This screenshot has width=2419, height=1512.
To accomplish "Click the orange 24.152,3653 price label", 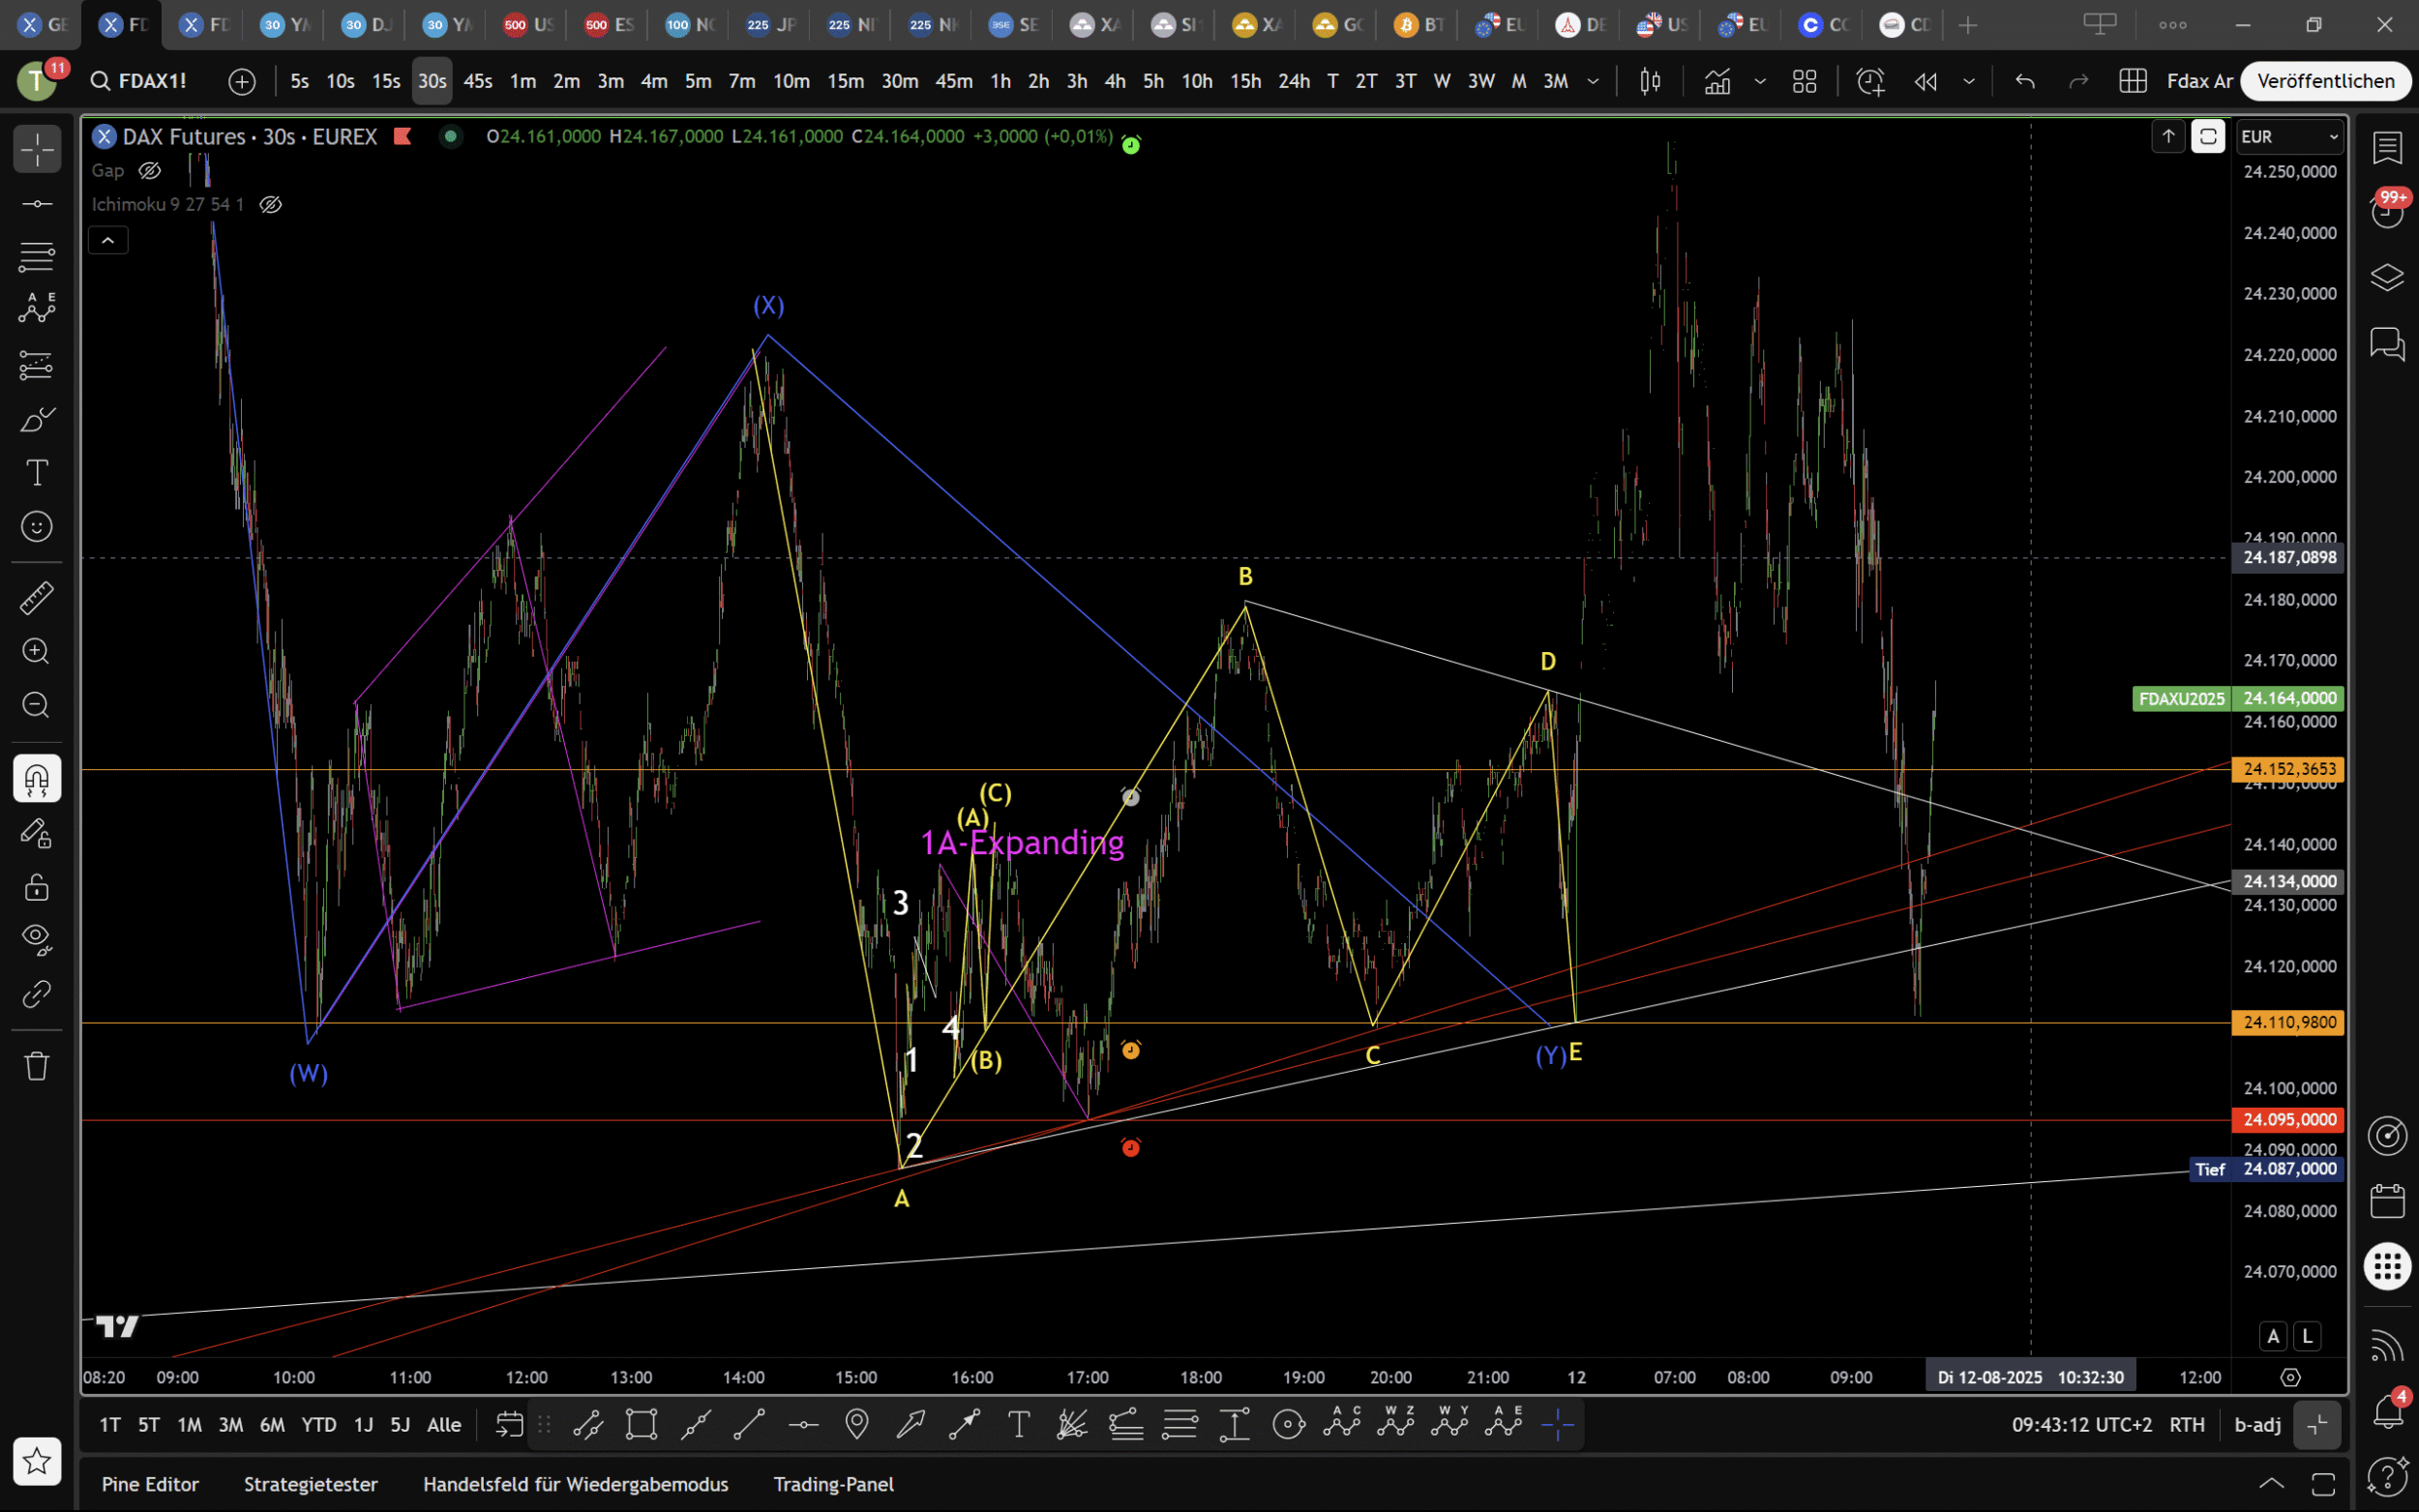I will (x=2288, y=769).
